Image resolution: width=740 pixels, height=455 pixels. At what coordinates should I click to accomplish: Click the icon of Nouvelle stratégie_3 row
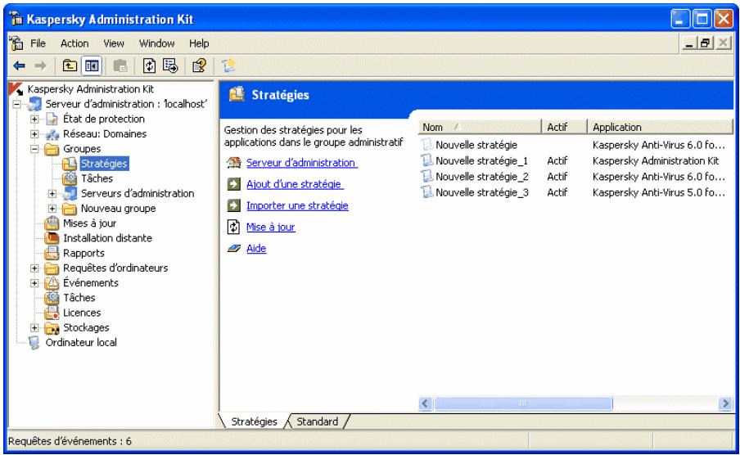[x=427, y=192]
